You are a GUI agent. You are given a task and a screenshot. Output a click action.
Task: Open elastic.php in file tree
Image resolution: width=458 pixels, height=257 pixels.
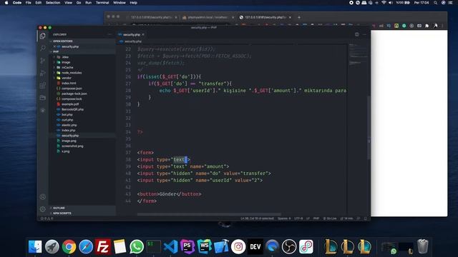pyautogui.click(x=69, y=125)
